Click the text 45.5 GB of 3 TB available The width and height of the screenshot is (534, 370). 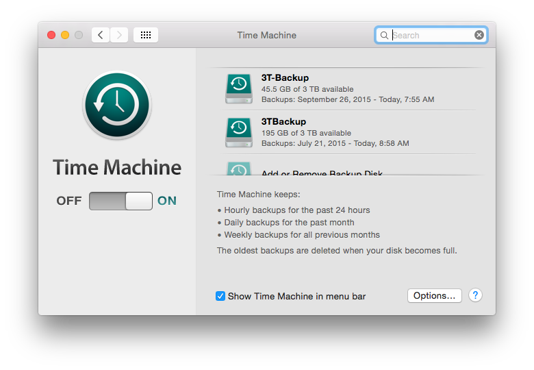307,89
